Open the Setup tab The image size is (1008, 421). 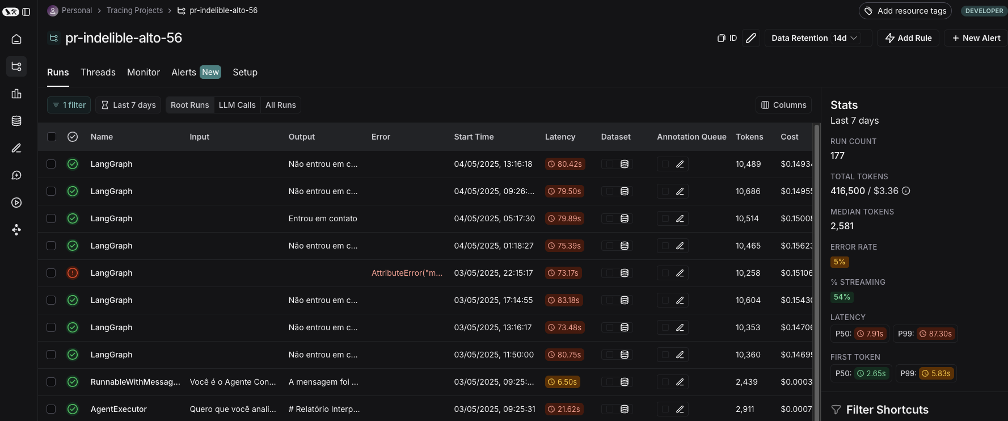[x=245, y=73]
